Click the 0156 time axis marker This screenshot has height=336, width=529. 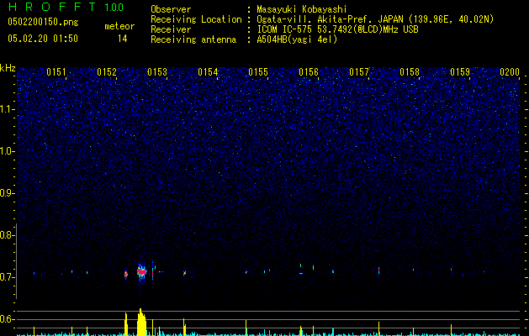309,72
